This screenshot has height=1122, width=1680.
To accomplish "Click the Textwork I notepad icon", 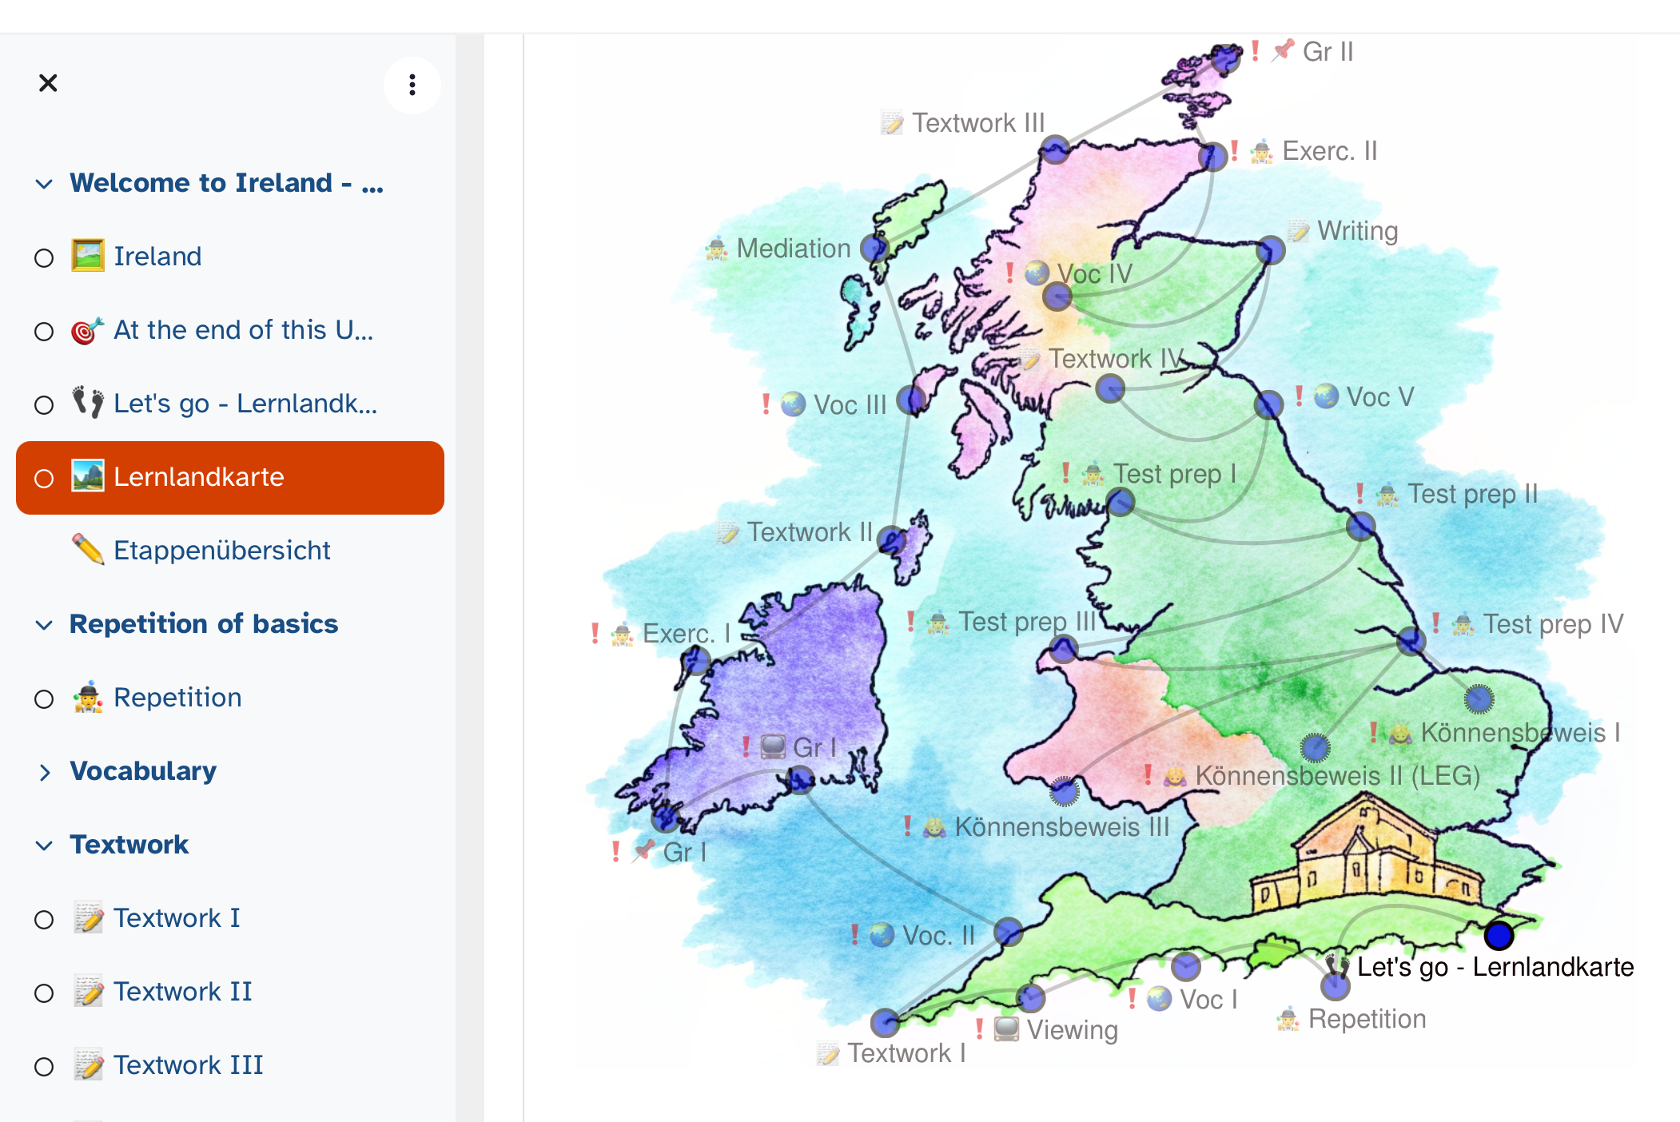I will [88, 918].
